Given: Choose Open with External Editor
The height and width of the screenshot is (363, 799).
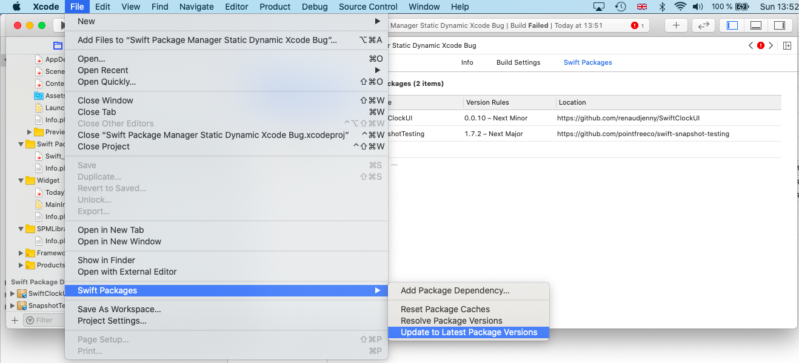Looking at the screenshot, I should [x=227, y=272].
